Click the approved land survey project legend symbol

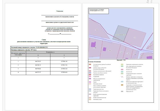click(x=122, y=73)
